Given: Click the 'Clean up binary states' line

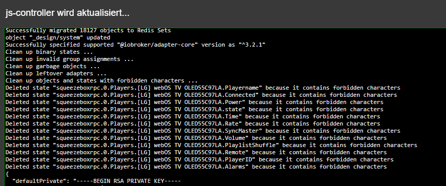Looking at the screenshot, I should tap(49, 52).
